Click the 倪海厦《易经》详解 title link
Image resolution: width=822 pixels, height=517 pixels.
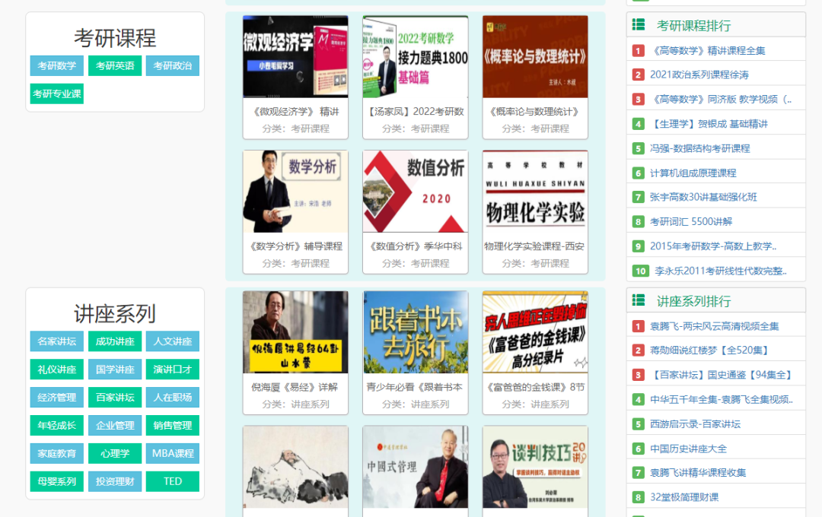(x=295, y=387)
